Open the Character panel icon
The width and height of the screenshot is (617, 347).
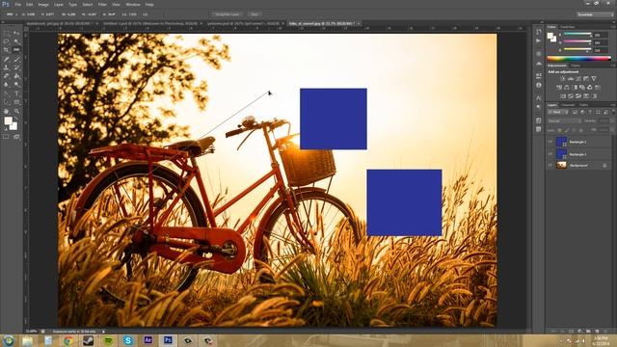538,97
